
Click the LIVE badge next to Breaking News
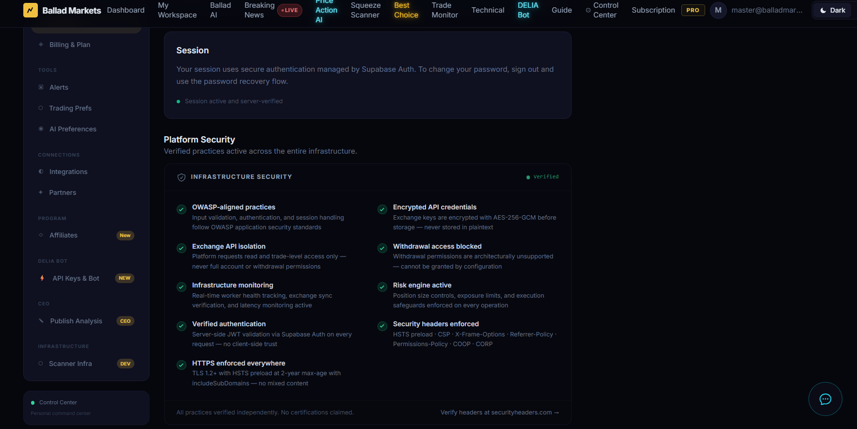pyautogui.click(x=290, y=10)
